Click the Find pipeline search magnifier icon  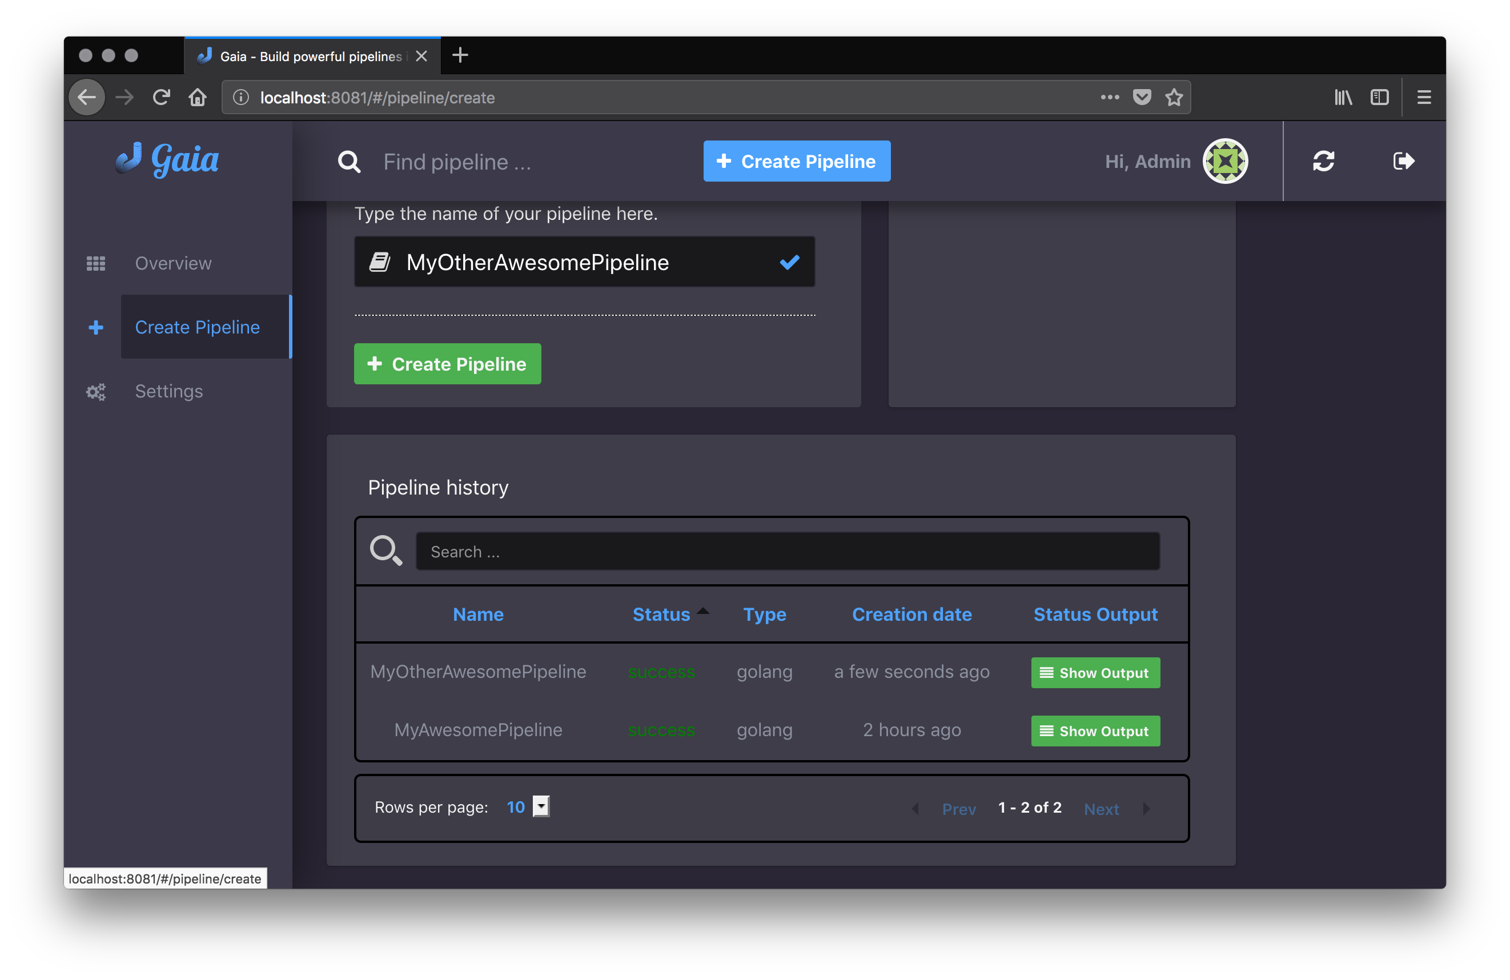[x=349, y=162]
